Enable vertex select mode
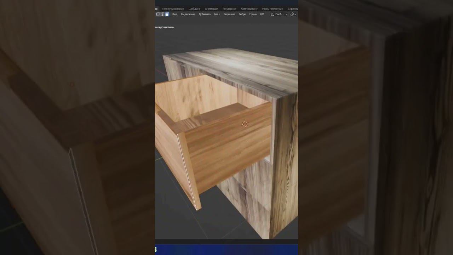The image size is (453, 255). point(158,14)
